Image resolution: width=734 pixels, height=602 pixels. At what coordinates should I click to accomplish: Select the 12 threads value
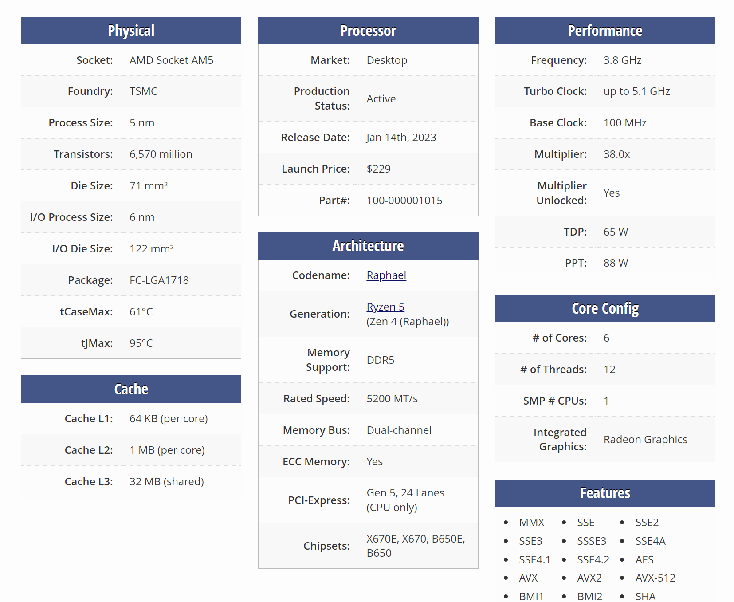(609, 370)
